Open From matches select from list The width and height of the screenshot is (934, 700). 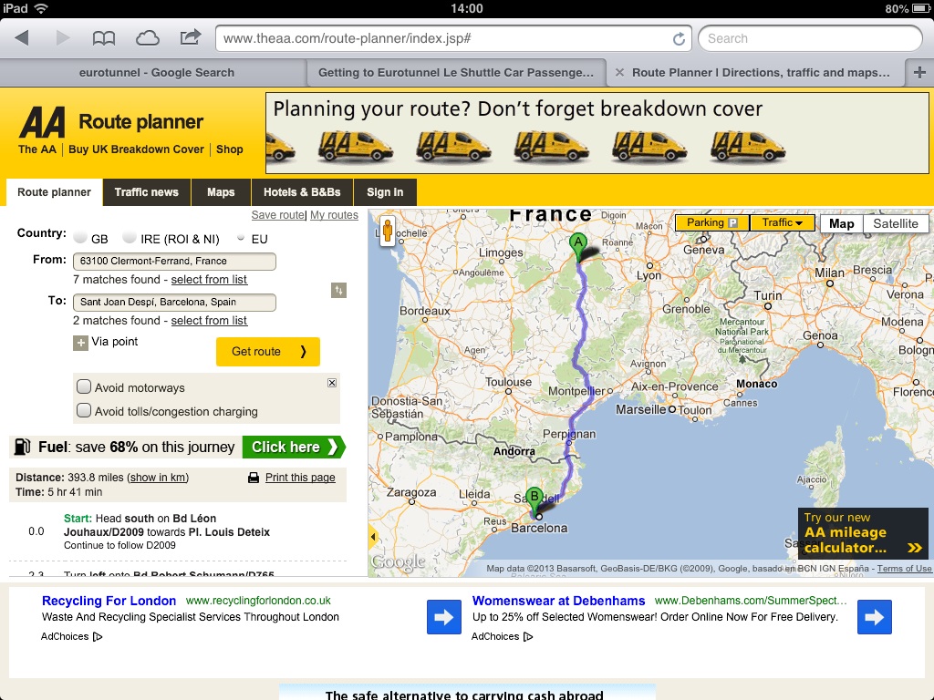click(x=209, y=279)
